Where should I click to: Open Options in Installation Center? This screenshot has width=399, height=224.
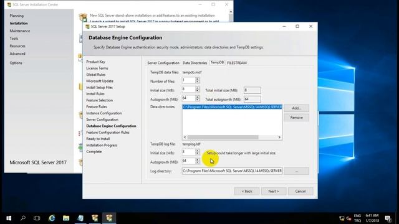pyautogui.click(x=16, y=63)
